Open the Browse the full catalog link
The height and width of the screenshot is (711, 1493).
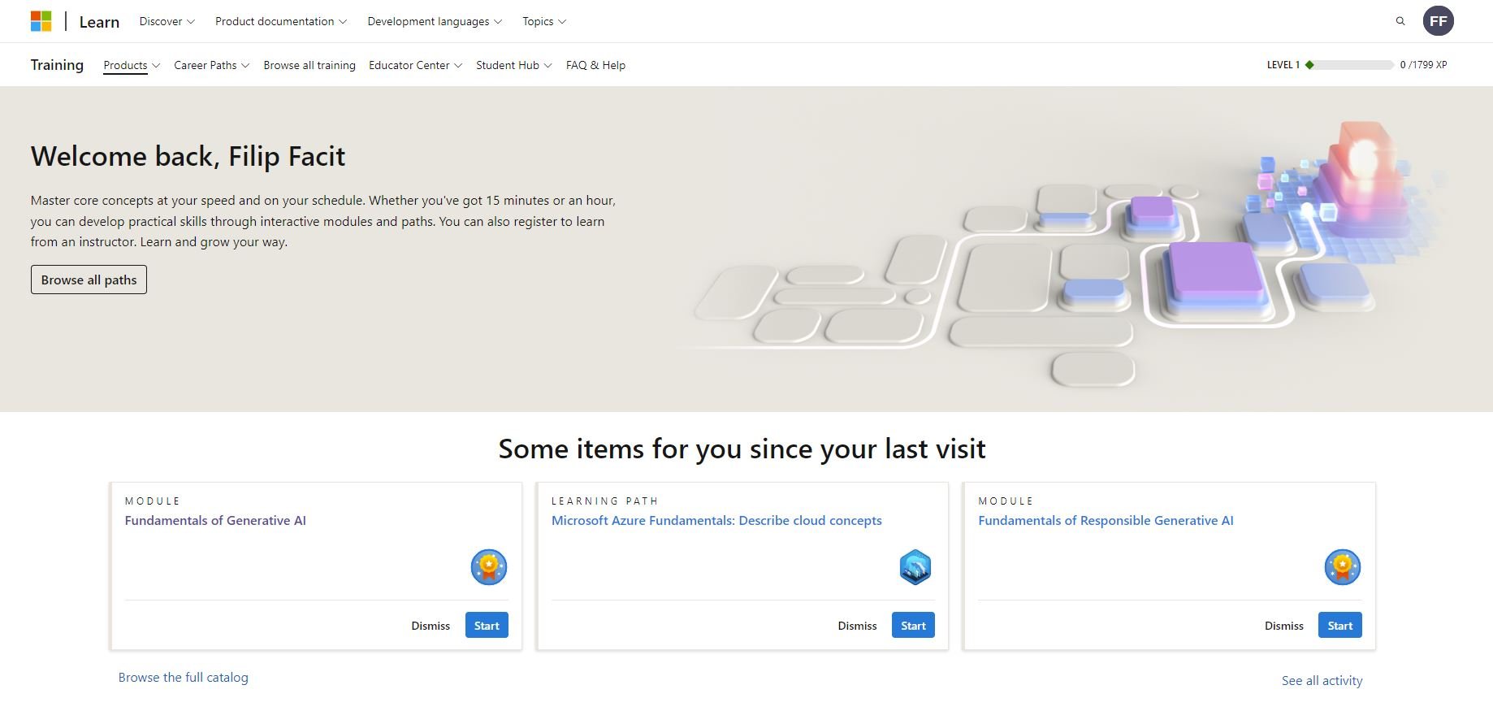(184, 677)
